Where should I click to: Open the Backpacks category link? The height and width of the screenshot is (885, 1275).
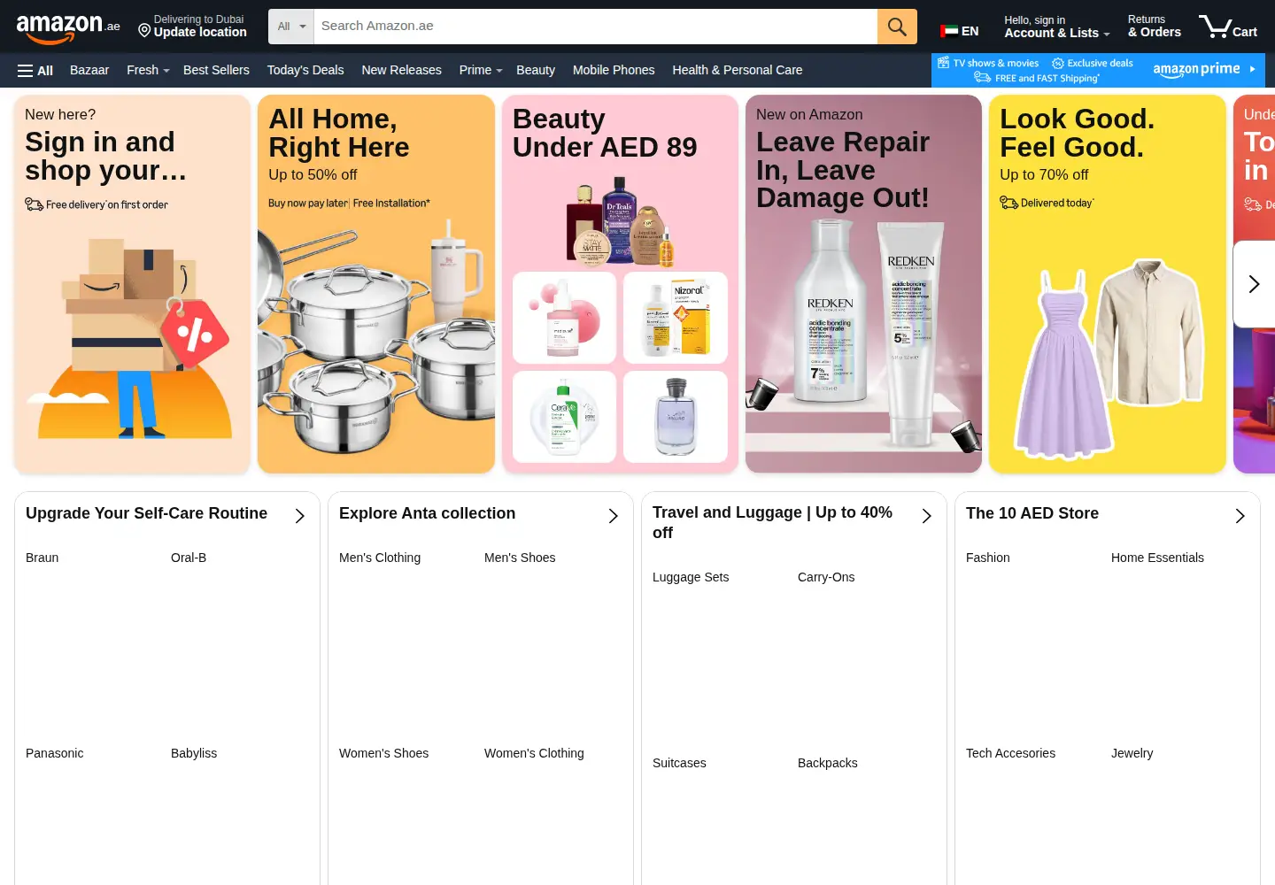[x=828, y=763]
